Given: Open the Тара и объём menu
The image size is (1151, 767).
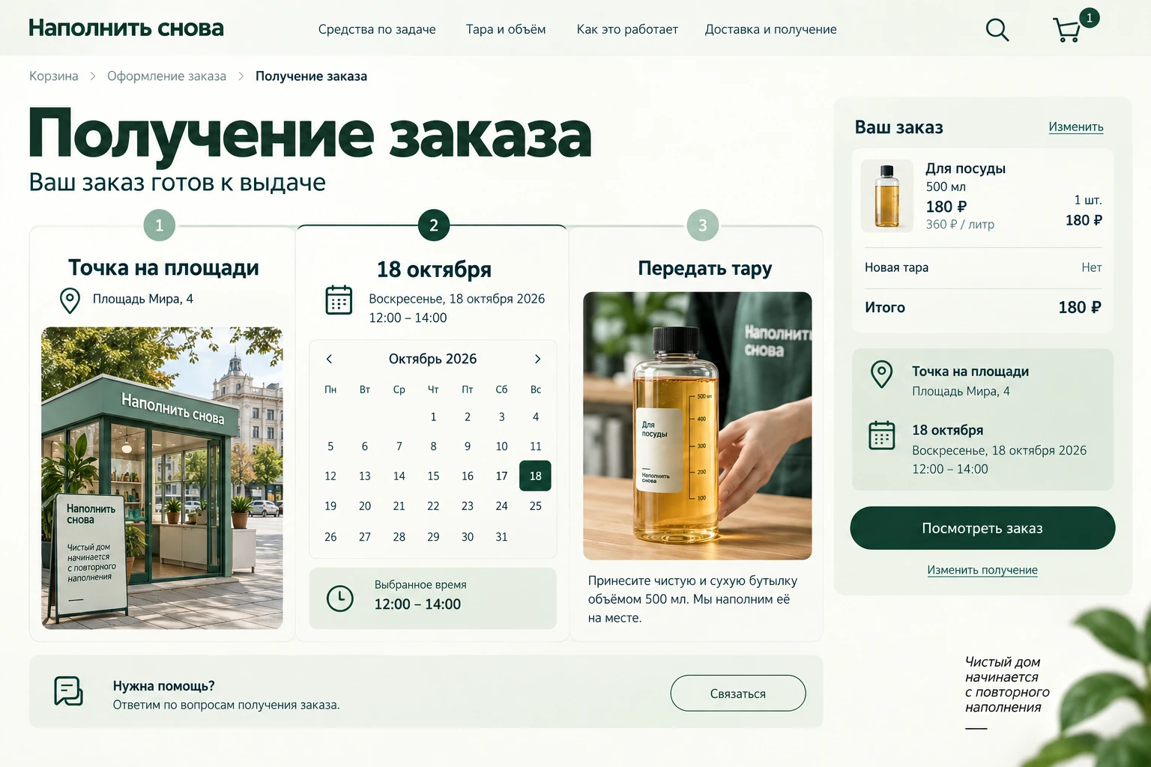Looking at the screenshot, I should [x=506, y=29].
